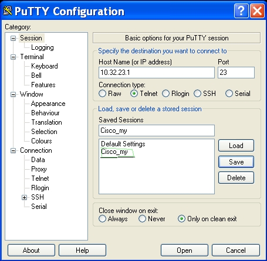The image size is (267, 261).
Task: Collapse the Connection tree node
Action: pos(13,150)
